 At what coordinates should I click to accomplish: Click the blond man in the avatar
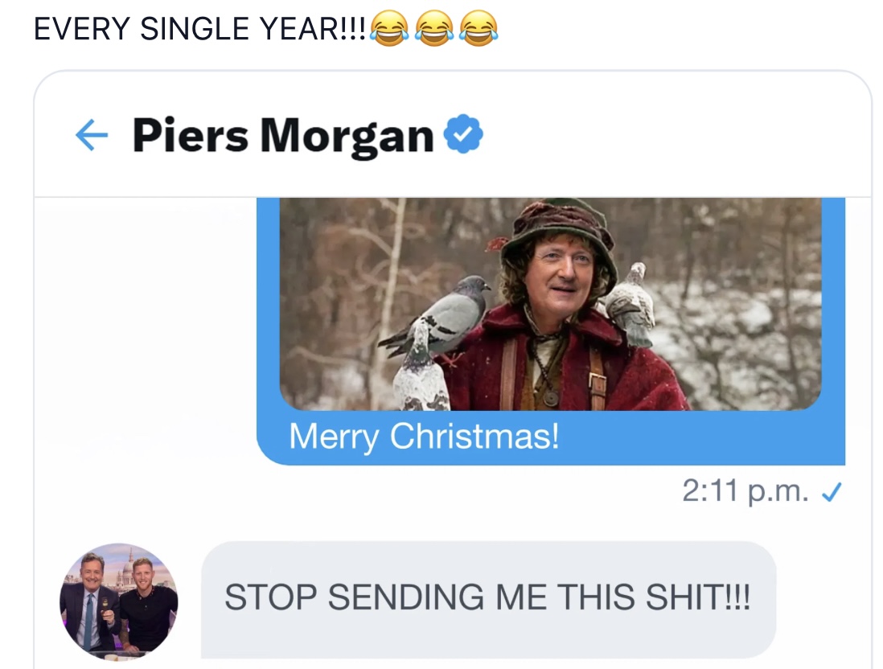[x=145, y=603]
